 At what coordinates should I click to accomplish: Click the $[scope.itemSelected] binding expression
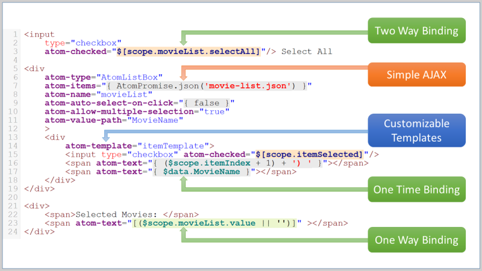pyautogui.click(x=317, y=154)
